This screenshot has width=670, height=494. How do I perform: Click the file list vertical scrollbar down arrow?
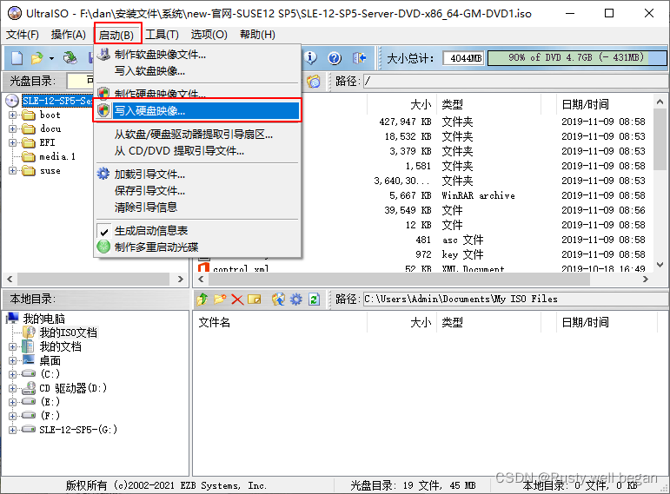(660, 265)
